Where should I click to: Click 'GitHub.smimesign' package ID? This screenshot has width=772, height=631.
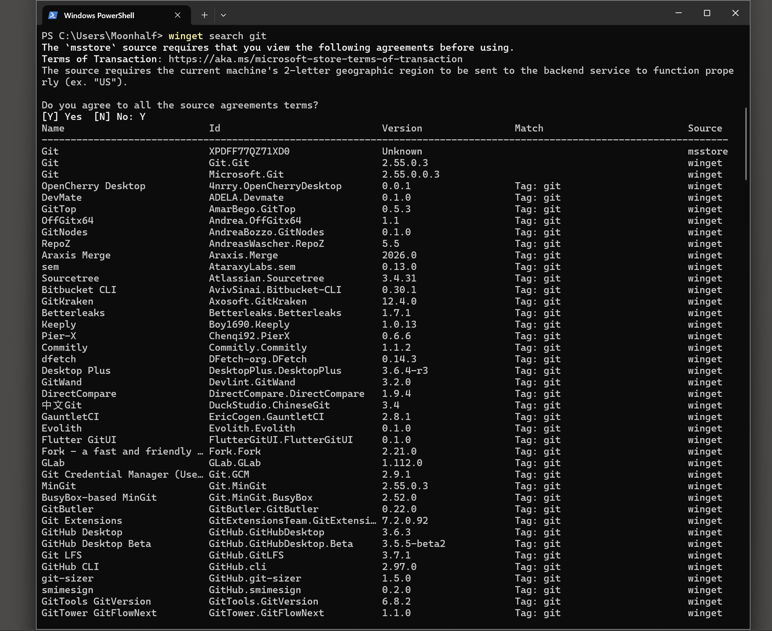point(255,590)
